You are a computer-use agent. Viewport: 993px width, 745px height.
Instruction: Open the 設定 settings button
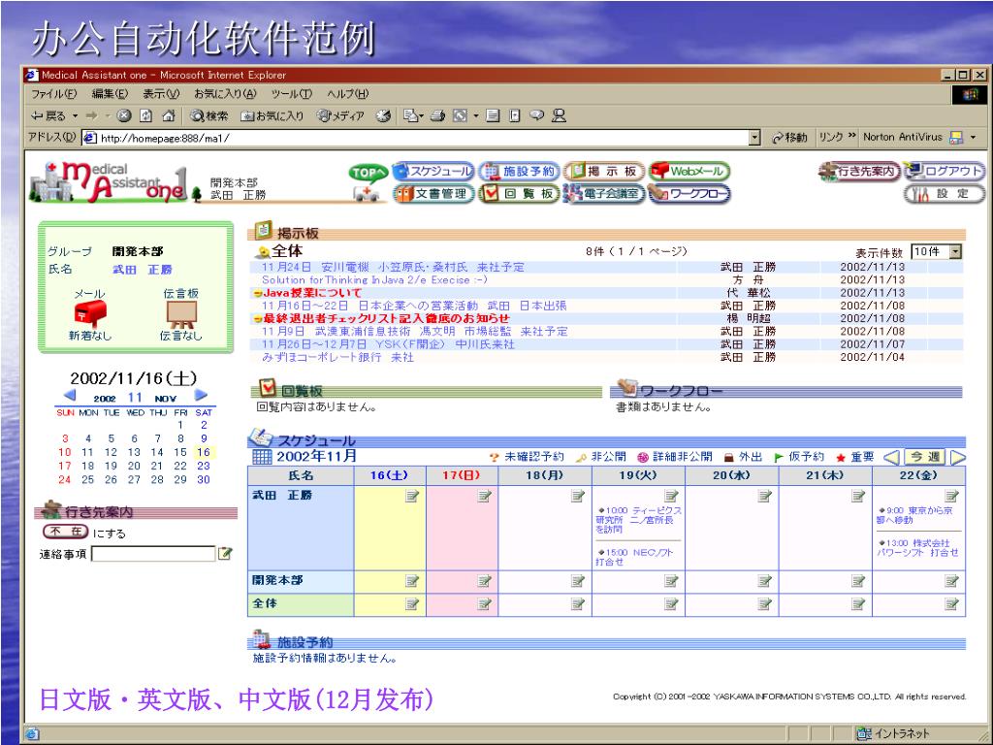click(945, 194)
